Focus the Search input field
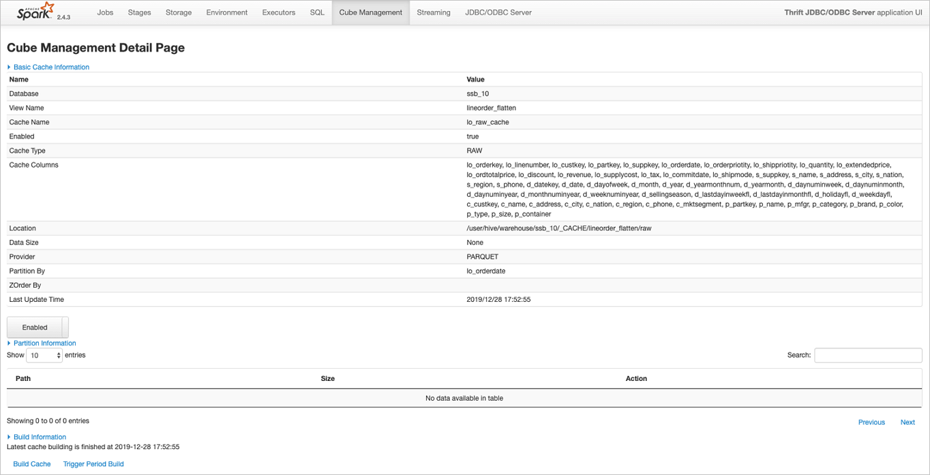Viewport: 930px width, 475px height. 868,355
